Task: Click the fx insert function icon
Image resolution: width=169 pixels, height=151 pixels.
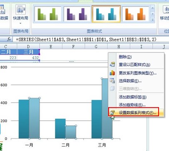Action: click(x=9, y=39)
